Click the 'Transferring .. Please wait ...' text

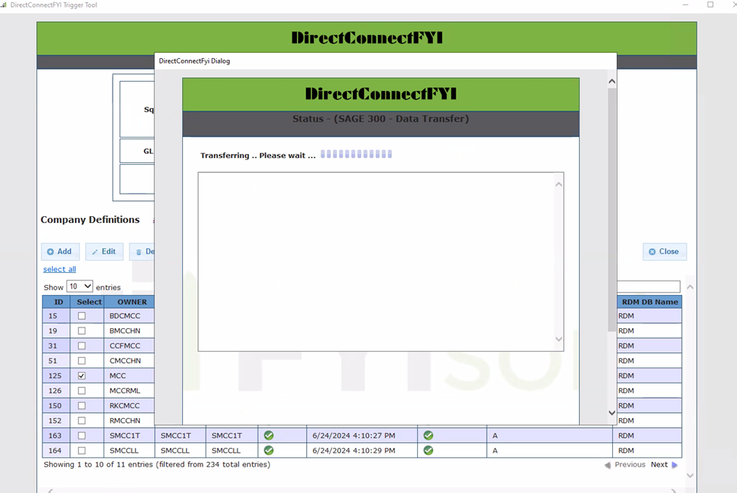point(258,155)
